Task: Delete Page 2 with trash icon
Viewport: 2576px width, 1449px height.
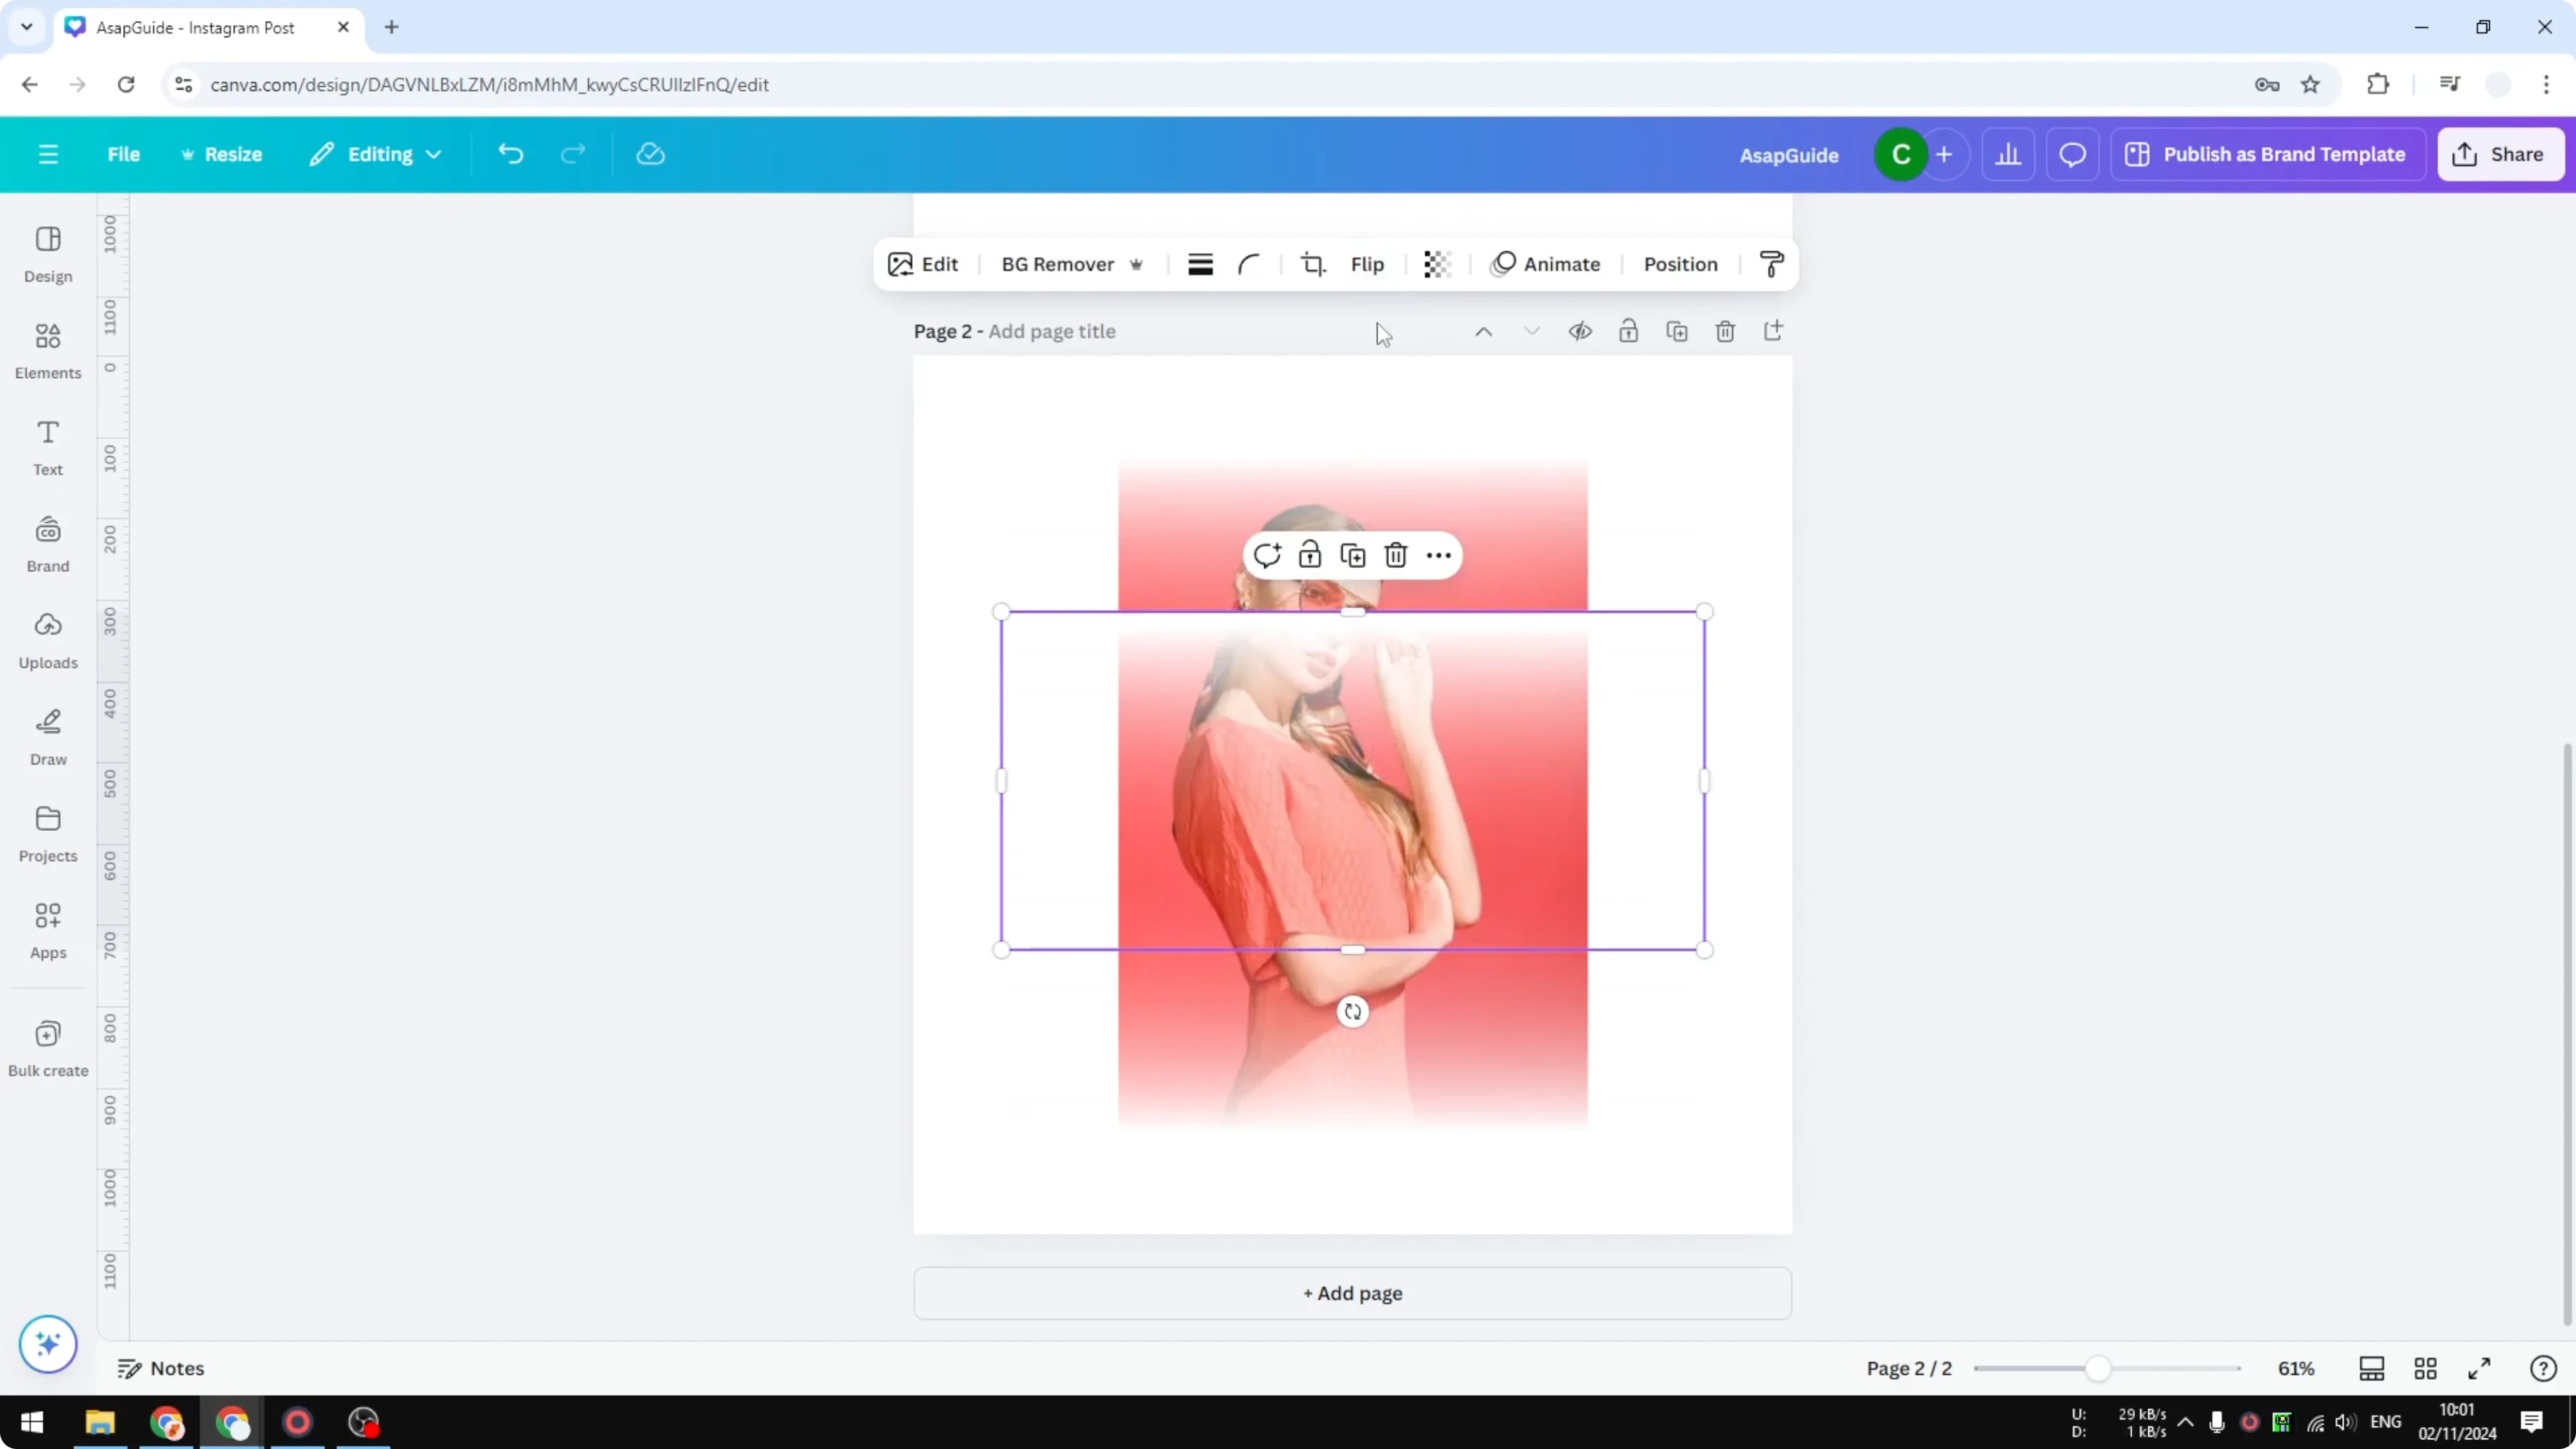Action: click(x=1725, y=331)
